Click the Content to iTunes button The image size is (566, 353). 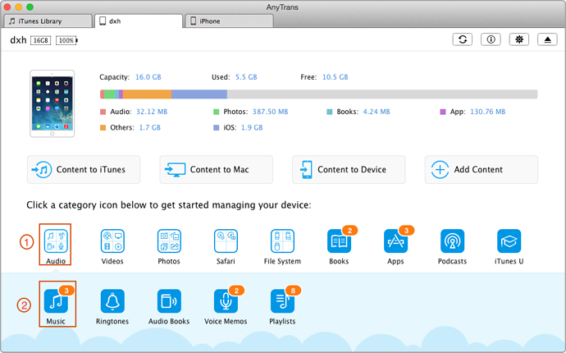coord(84,169)
